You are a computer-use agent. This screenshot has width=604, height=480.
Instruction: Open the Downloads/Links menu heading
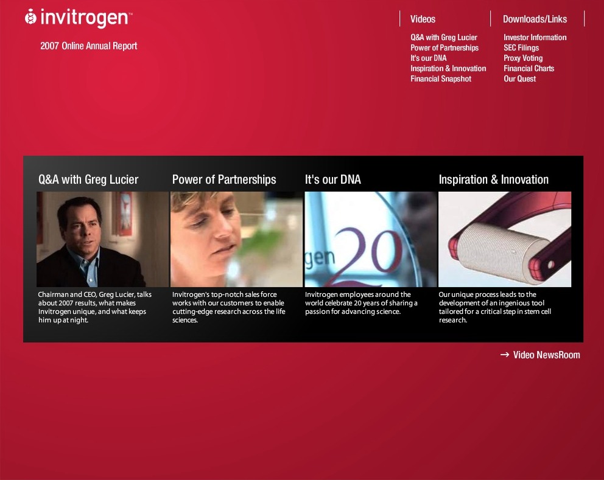click(x=535, y=19)
